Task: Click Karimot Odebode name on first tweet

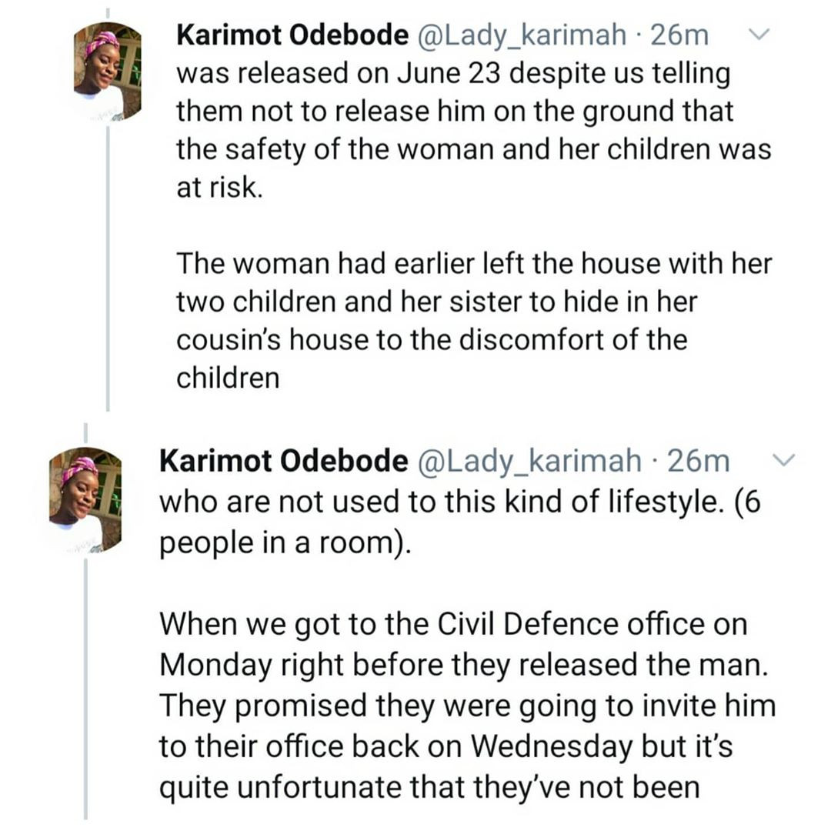Action: coord(292,35)
